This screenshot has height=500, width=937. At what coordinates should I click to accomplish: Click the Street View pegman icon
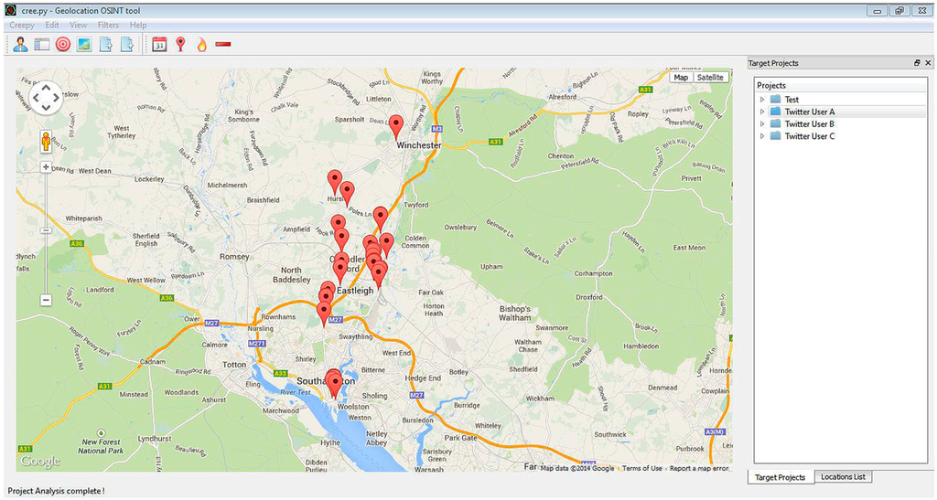point(45,142)
